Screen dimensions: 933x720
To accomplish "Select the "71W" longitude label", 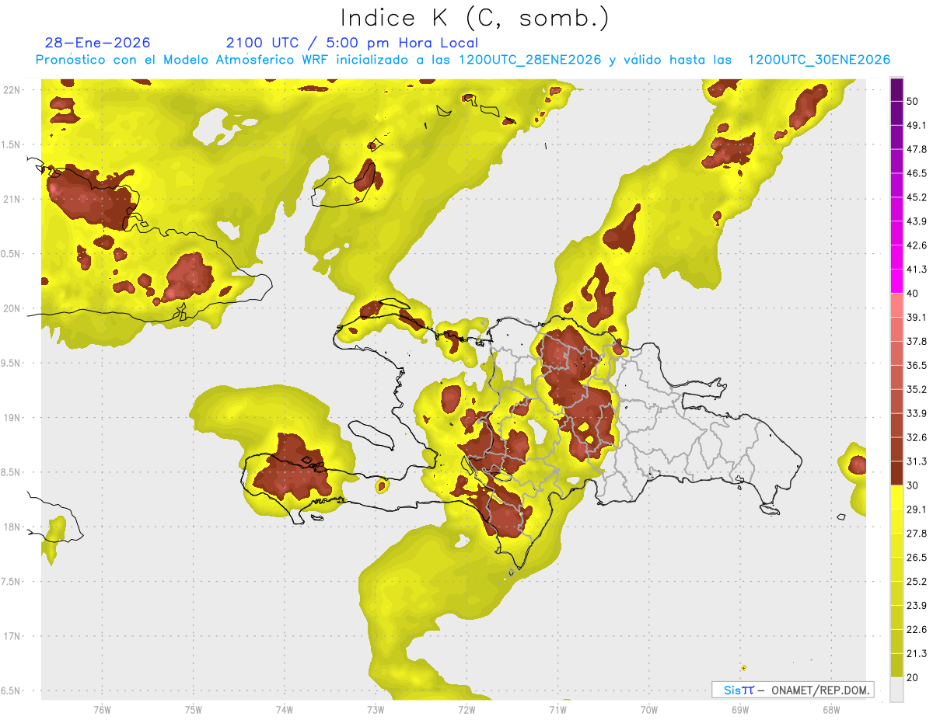I will click(557, 709).
